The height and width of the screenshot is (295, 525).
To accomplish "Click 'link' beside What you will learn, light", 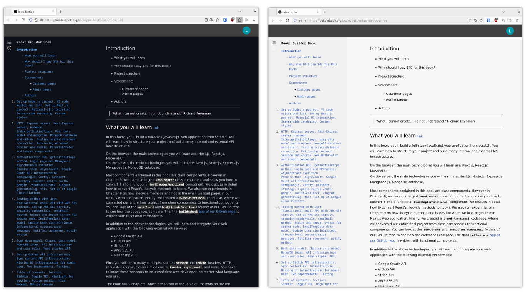I will coord(420,136).
